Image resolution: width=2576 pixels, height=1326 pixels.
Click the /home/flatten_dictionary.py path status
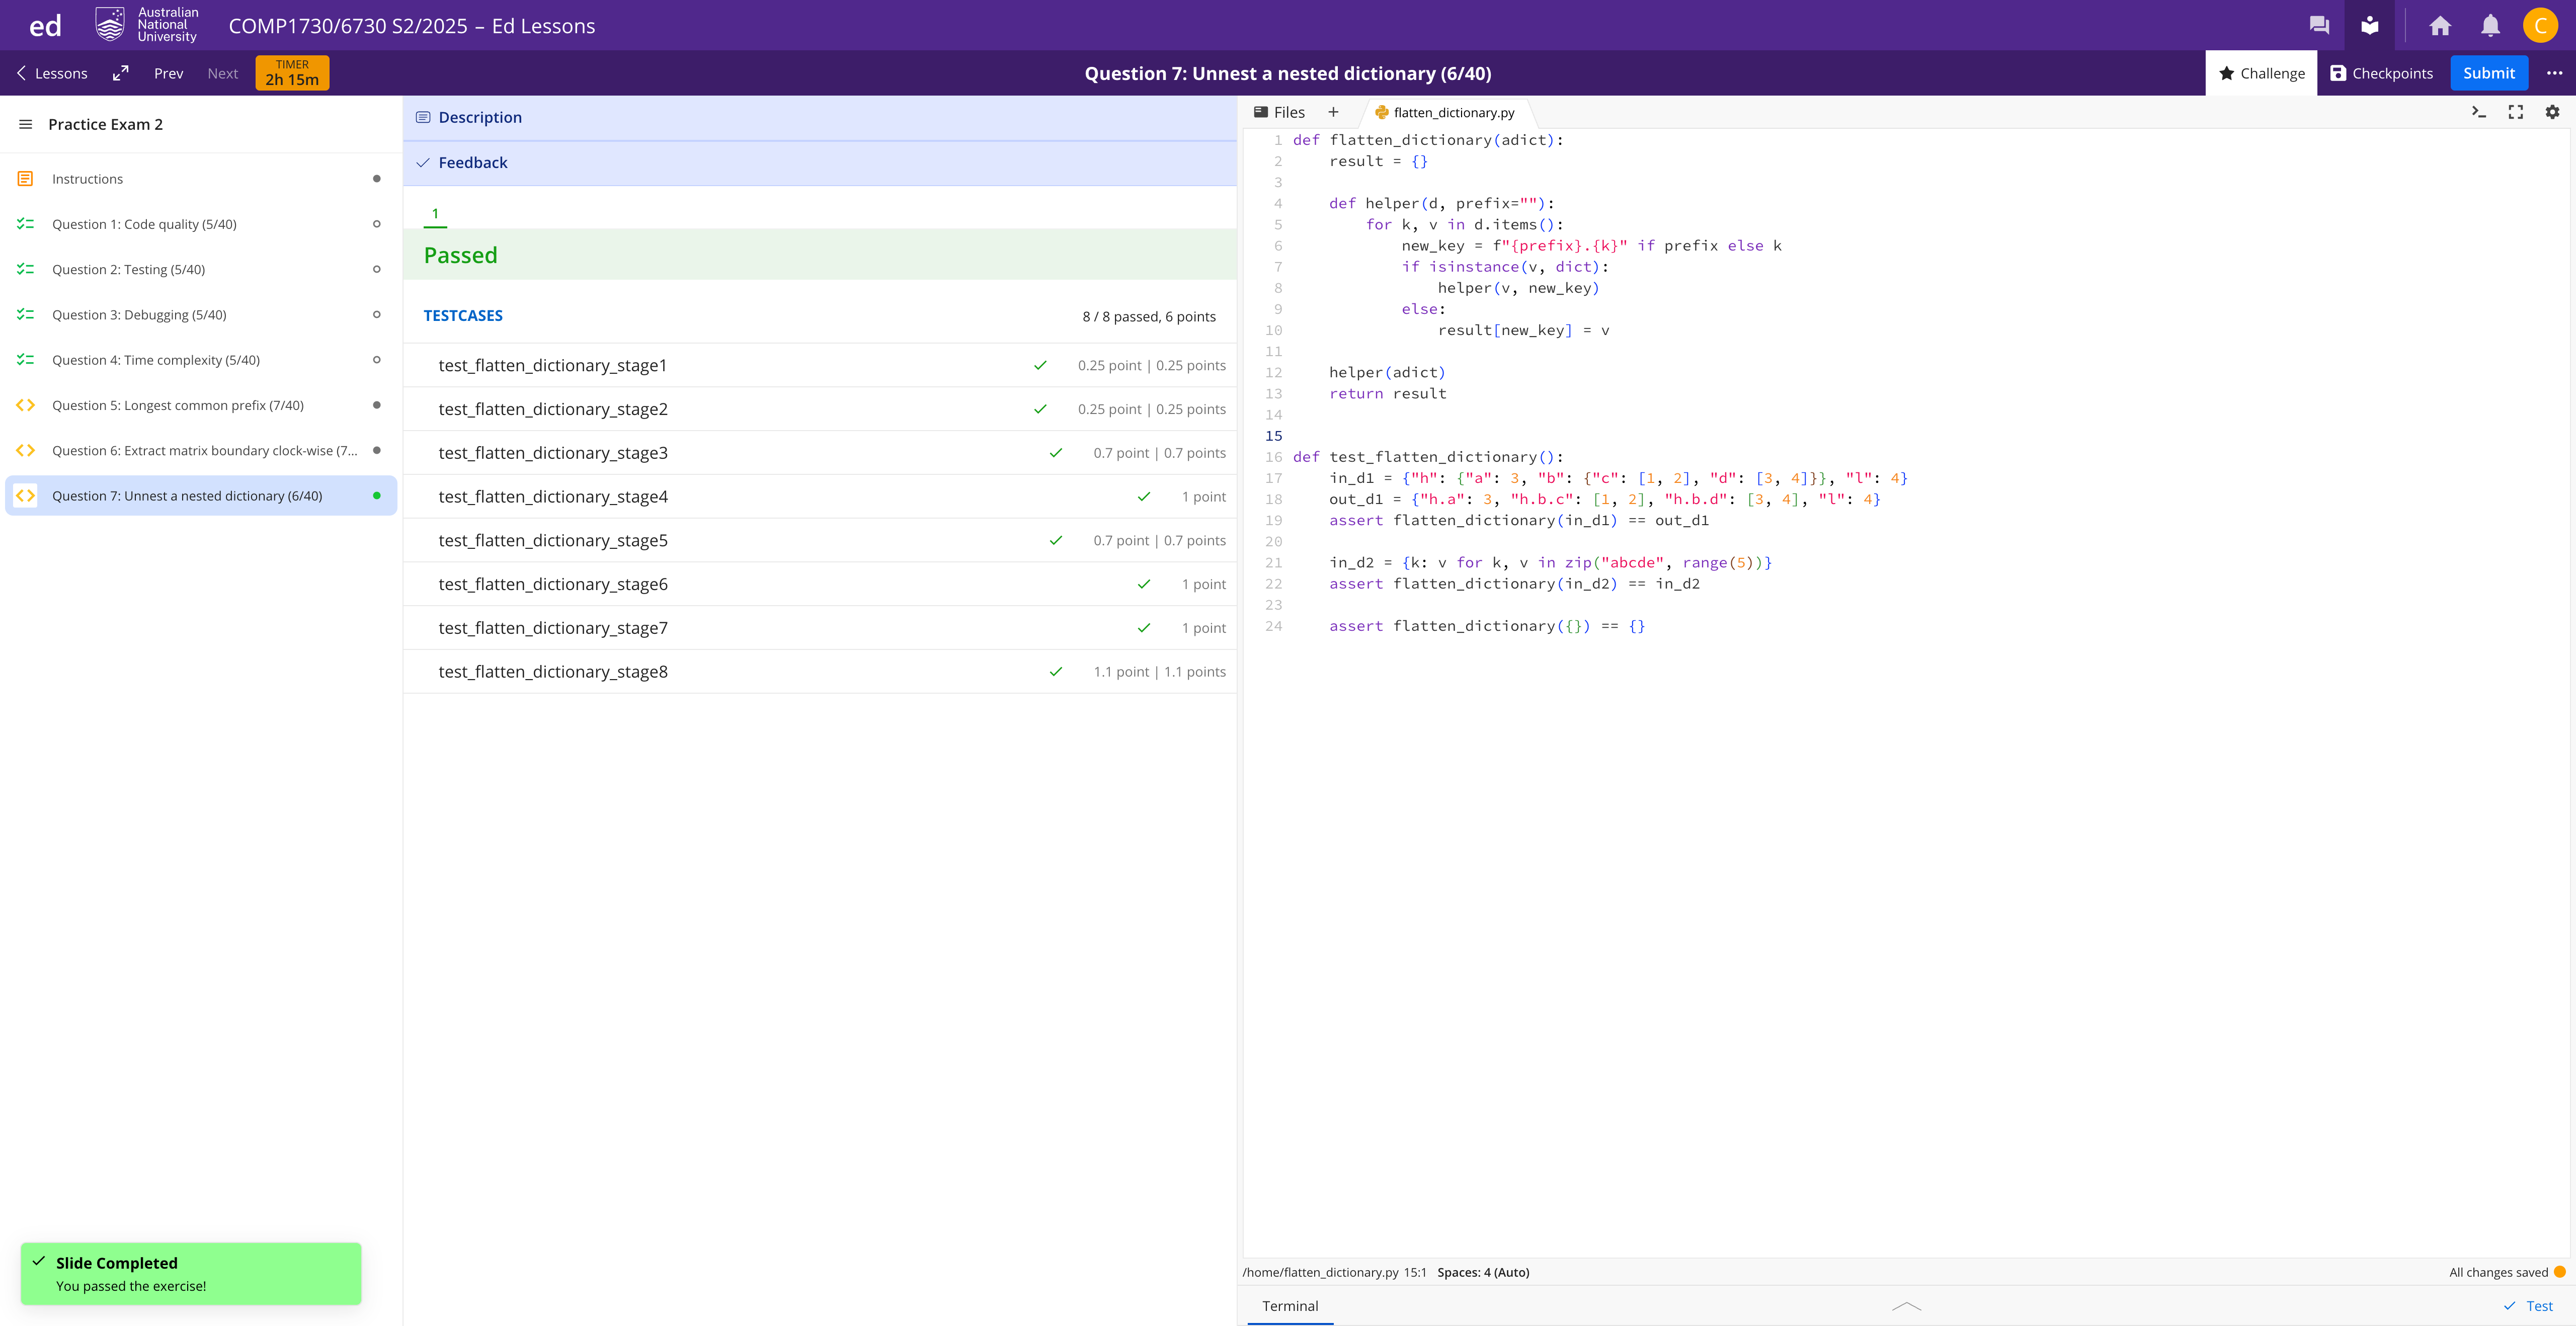pyautogui.click(x=1320, y=1272)
